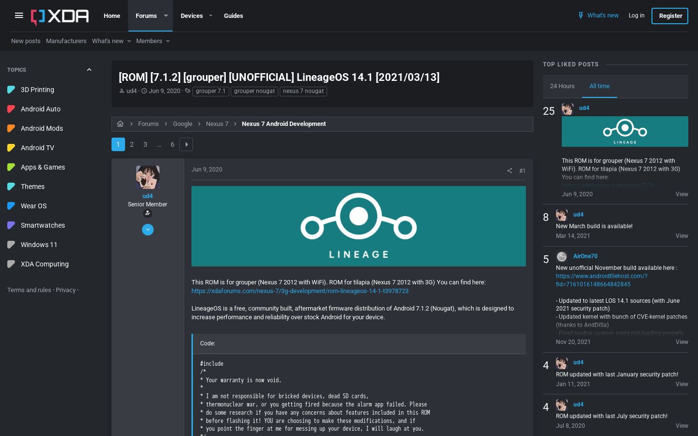Select the Apps & Games topic icon
The height and width of the screenshot is (436, 698).
(x=12, y=167)
